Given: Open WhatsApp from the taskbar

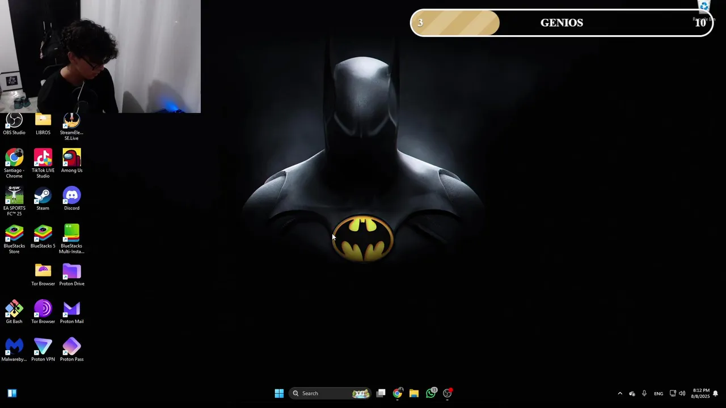Looking at the screenshot, I should [x=431, y=393].
